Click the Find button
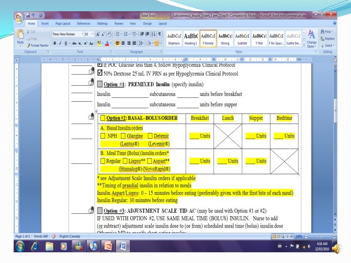 327,32
